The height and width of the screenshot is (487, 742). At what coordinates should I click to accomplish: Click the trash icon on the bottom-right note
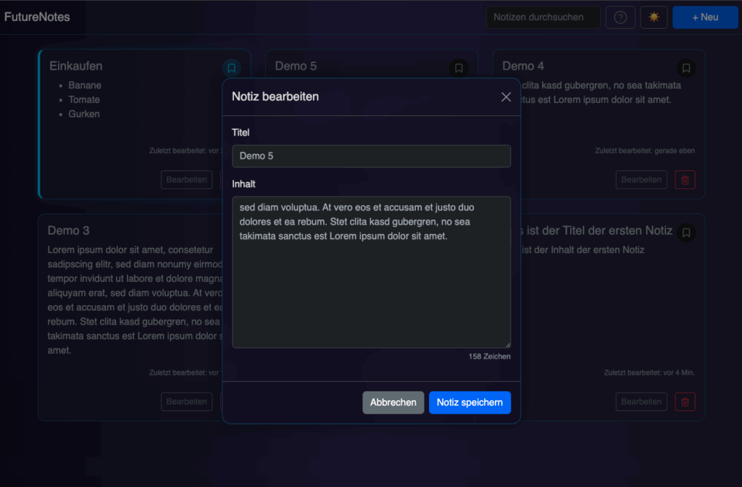tap(684, 401)
